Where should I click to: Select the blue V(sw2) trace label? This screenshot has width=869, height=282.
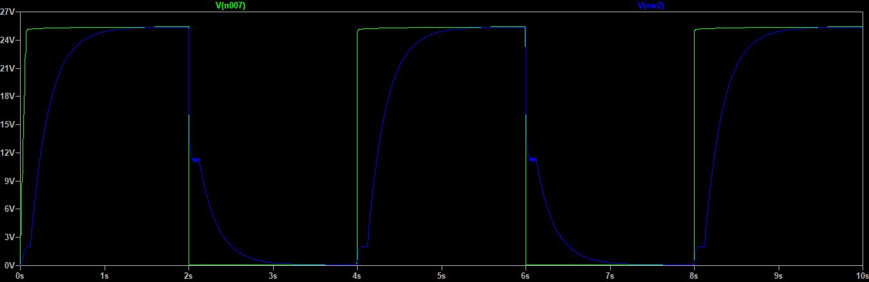click(651, 5)
